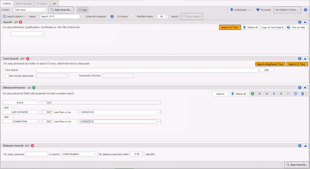The height and width of the screenshot is (169, 310).
Task: Move row down with down arrow
Action: [x=281, y=94]
